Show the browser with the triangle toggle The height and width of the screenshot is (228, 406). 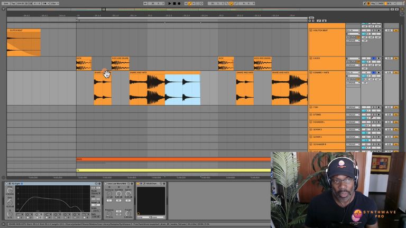(x=3, y=9)
